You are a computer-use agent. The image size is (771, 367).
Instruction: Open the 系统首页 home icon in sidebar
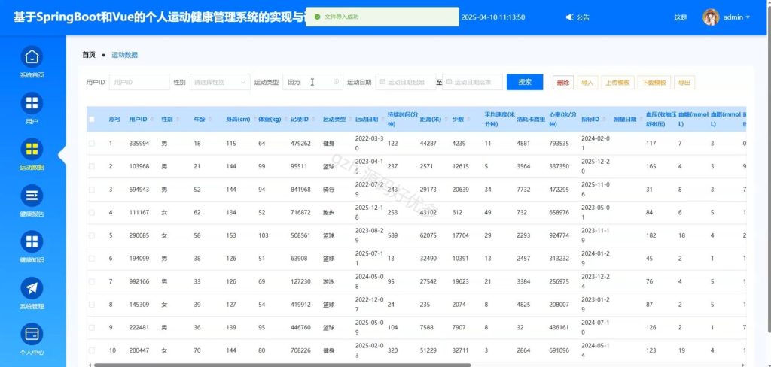point(32,56)
